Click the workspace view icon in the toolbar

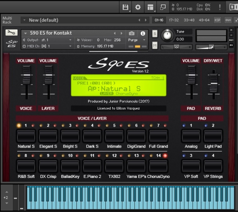[x=150, y=7]
